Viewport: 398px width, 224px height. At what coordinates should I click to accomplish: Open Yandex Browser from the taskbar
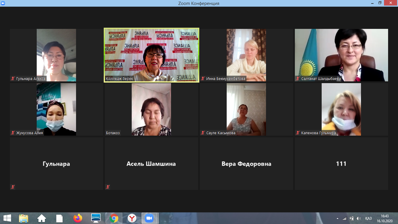tap(132, 218)
